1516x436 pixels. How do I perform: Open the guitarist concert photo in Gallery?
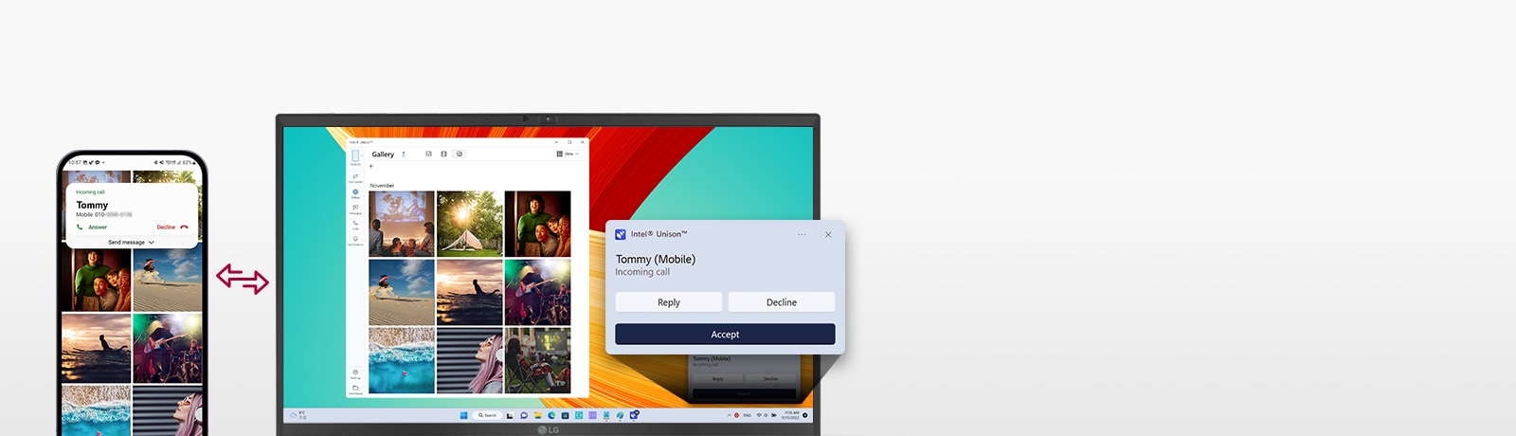[538, 293]
